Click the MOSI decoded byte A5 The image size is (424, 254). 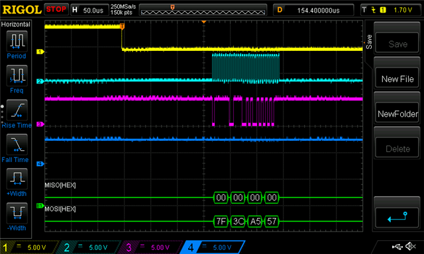(x=255, y=222)
